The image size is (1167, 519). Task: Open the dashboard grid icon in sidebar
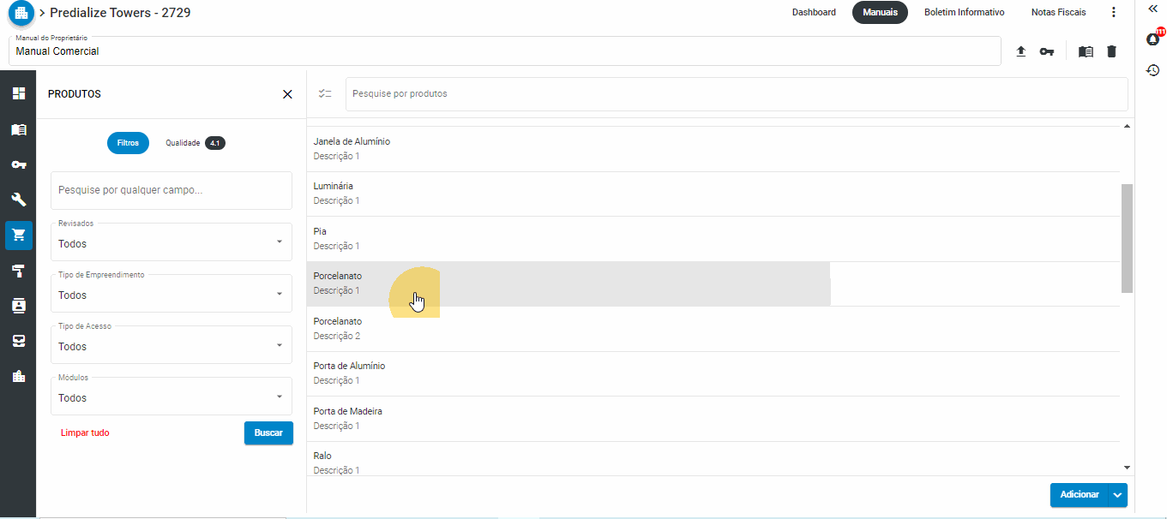[x=18, y=92]
